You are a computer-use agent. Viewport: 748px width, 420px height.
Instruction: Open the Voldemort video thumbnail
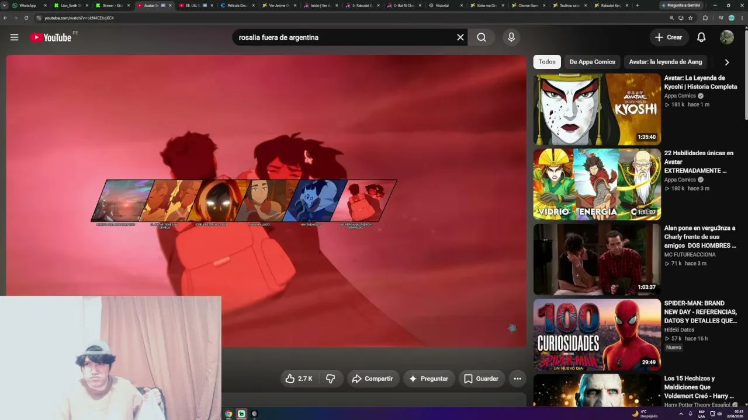(597, 390)
